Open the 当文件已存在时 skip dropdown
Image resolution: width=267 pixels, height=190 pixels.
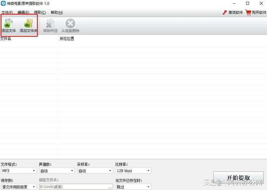(x=133, y=187)
